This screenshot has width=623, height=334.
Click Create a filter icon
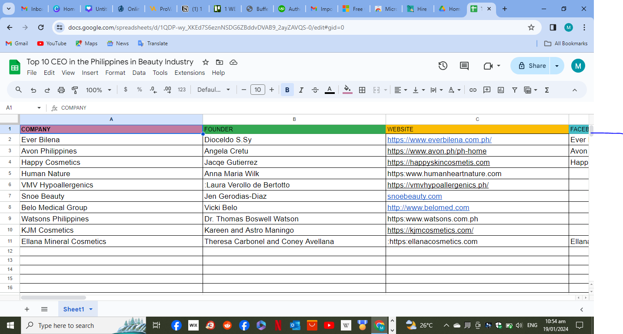515,90
